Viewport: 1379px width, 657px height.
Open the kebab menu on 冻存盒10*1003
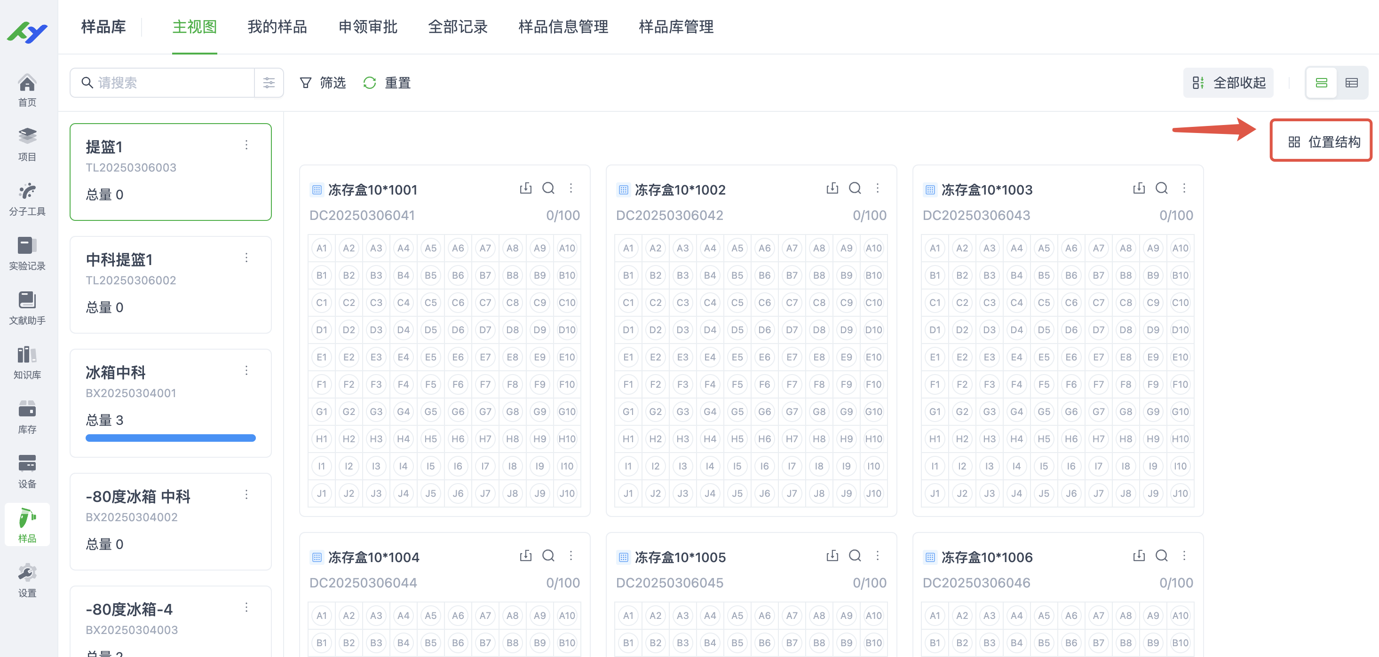1185,188
